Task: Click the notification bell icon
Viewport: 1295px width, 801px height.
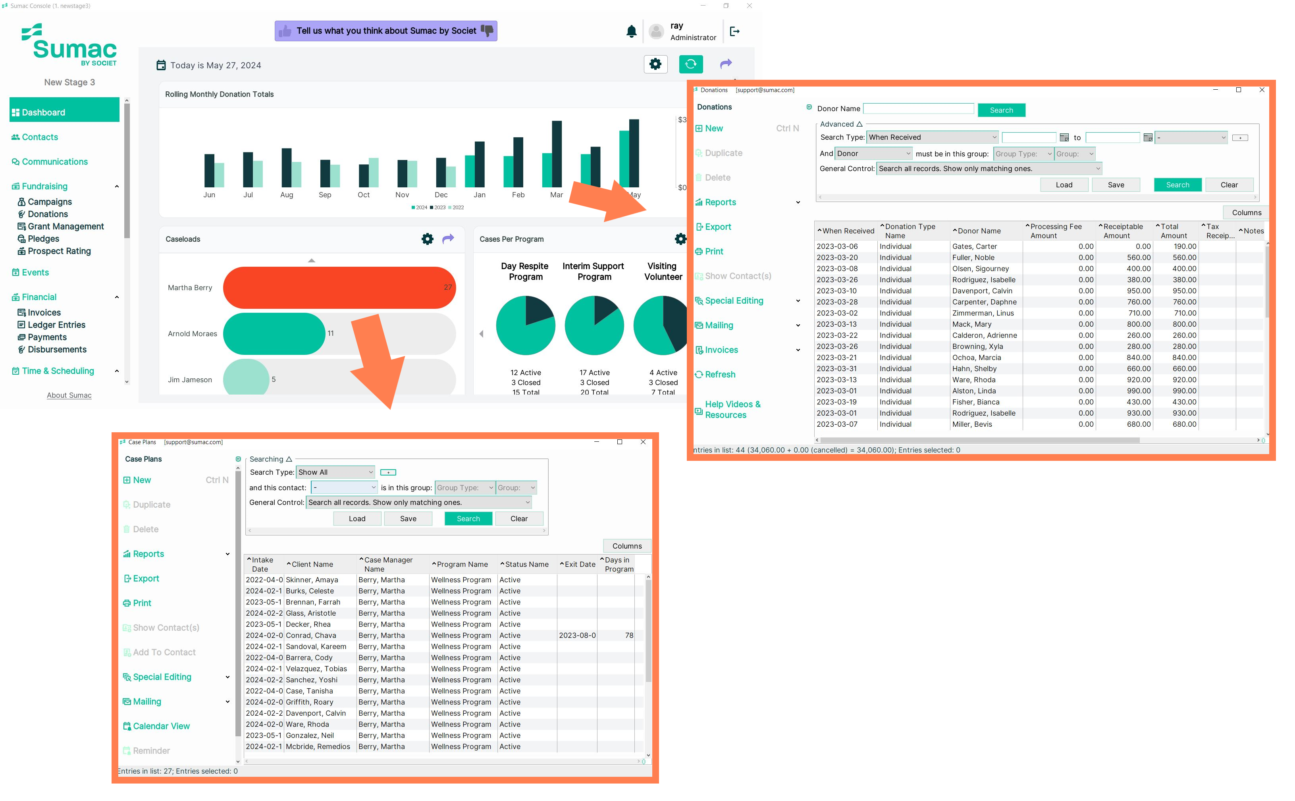Action: (x=631, y=31)
